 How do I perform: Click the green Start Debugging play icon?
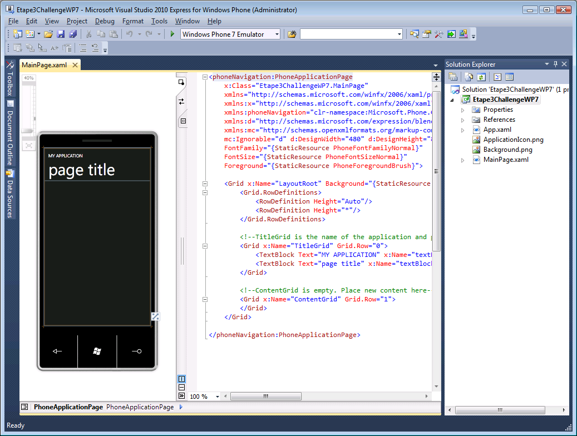(172, 34)
